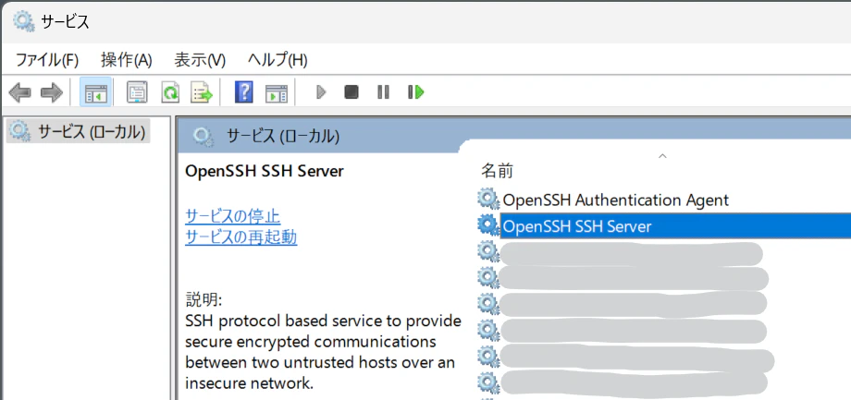Open the 表示(V) menu

(200, 60)
